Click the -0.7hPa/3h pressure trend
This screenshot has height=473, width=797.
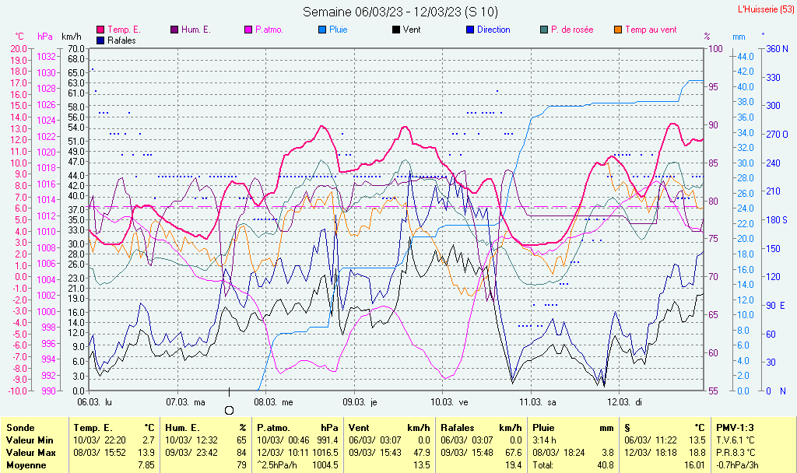point(738,465)
